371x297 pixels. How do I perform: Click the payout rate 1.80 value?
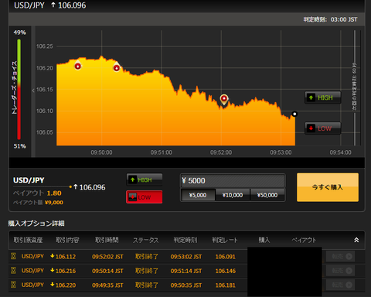[54, 193]
